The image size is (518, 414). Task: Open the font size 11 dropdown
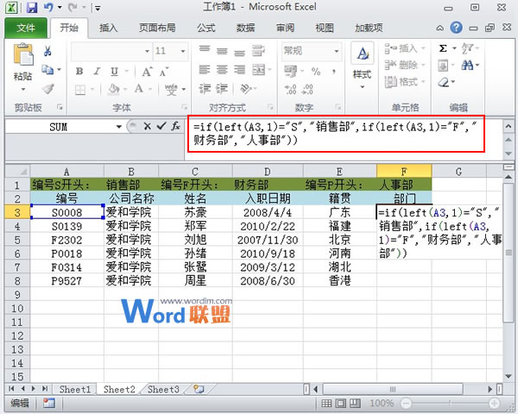coord(183,51)
